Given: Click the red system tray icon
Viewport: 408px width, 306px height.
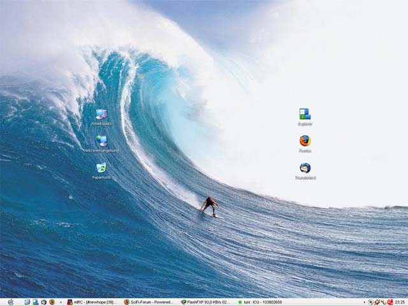Looking at the screenshot, I should tap(390, 302).
